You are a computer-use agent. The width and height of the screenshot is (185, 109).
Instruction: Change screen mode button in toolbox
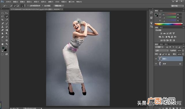(7, 54)
